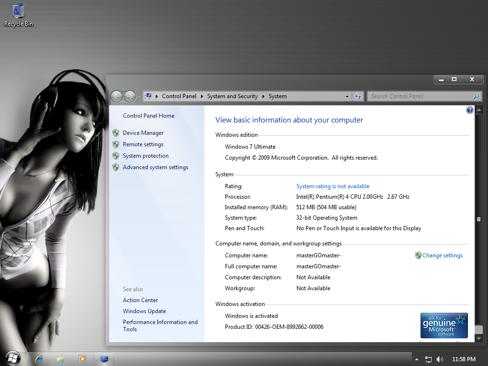
Task: Click the volume speaker tray icon
Action: pos(440,359)
